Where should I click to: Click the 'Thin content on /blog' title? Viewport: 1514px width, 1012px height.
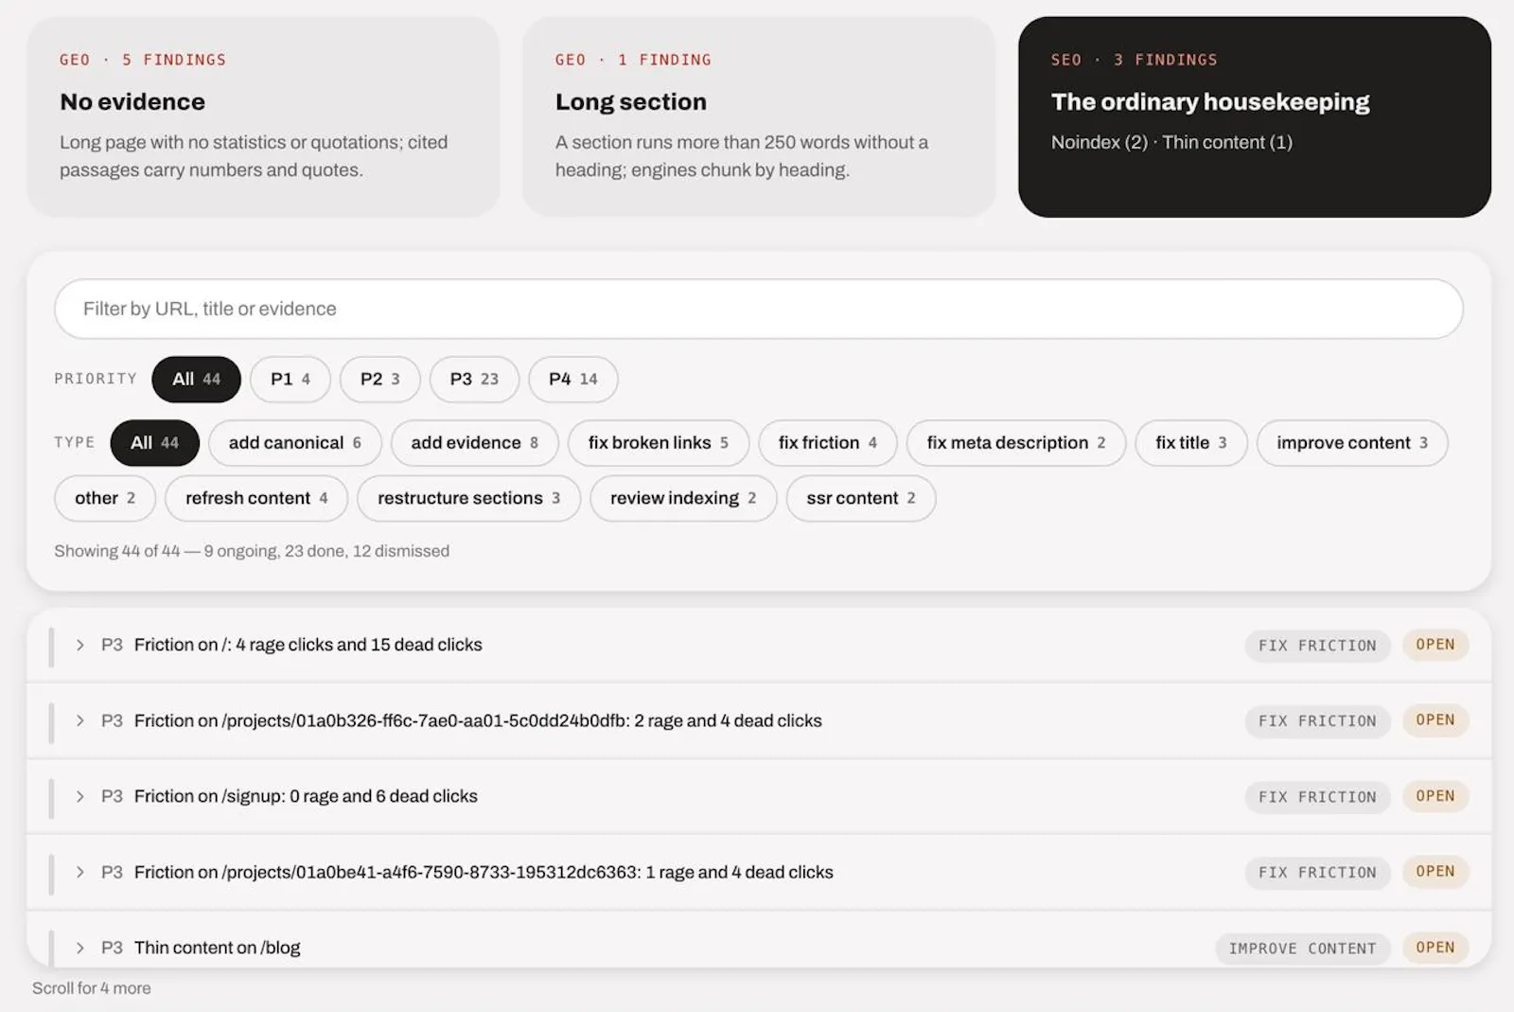[217, 948]
